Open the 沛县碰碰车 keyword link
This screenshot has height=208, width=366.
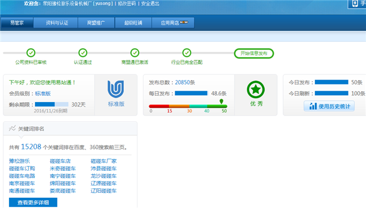point(104,169)
